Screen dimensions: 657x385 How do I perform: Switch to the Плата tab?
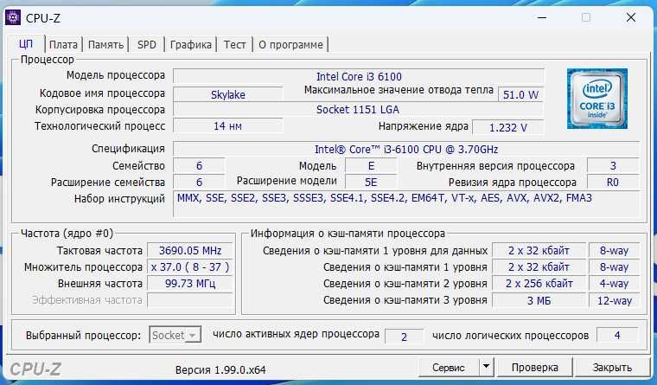tap(63, 44)
